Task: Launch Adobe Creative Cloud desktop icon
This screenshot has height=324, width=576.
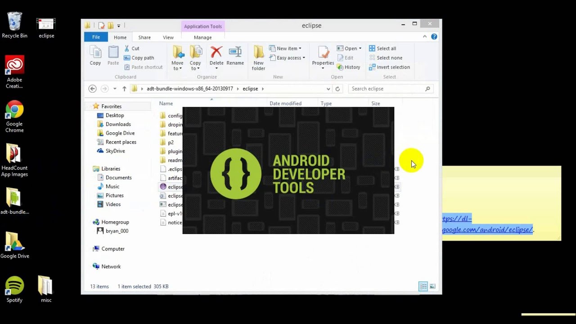Action: point(14,72)
